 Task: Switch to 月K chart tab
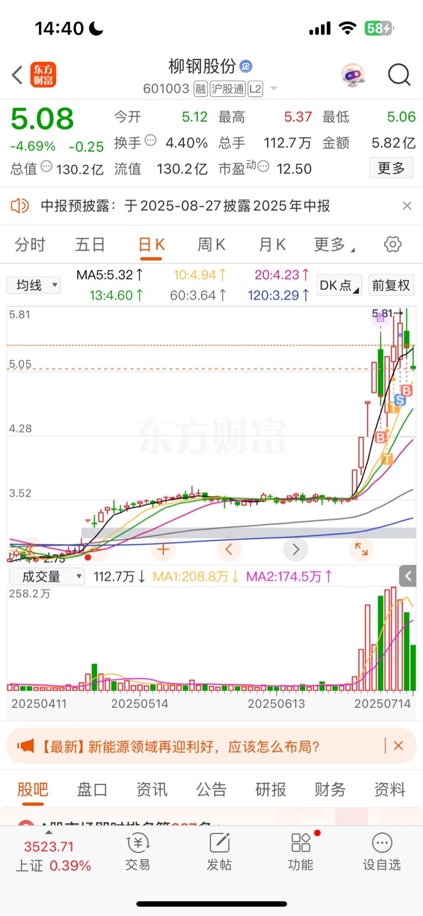click(272, 245)
